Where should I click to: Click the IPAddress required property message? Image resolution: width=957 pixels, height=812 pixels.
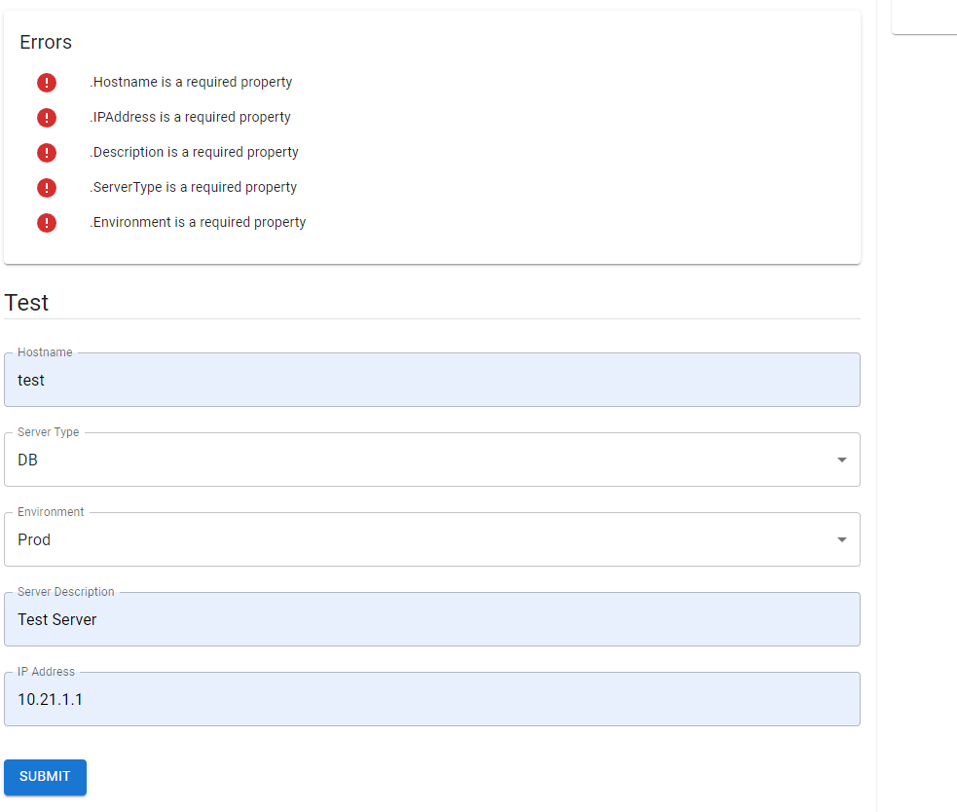188,117
